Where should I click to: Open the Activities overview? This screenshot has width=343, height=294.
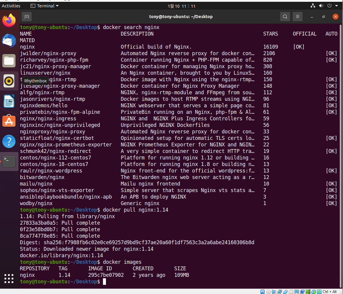click(11, 6)
